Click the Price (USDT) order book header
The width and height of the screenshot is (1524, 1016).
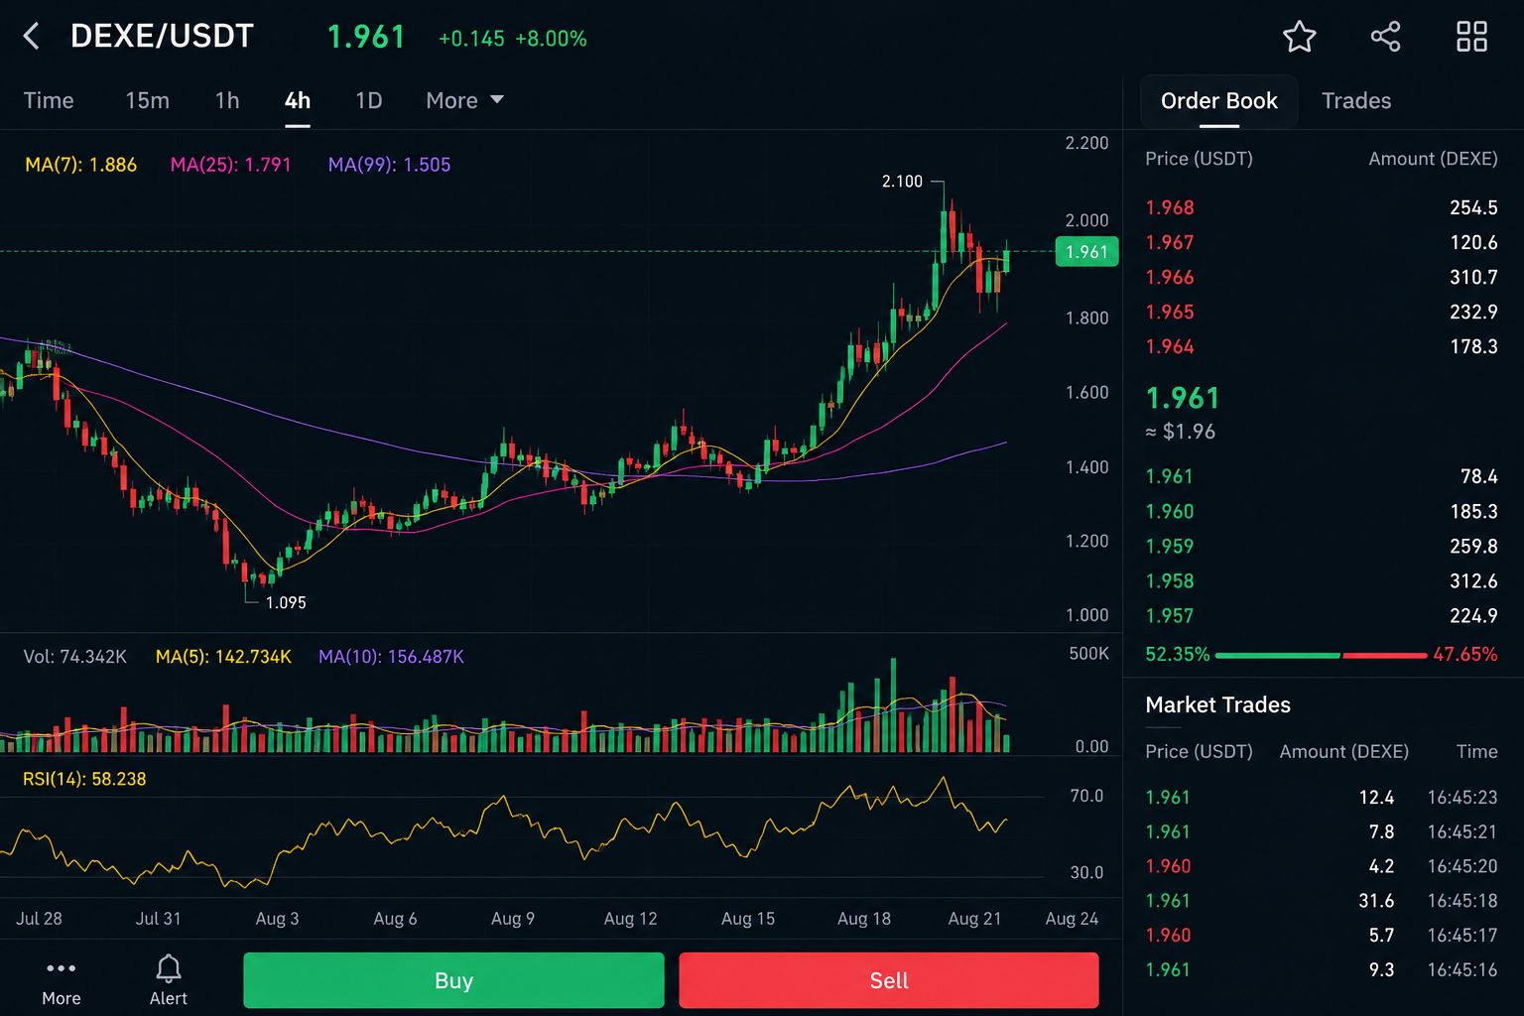[x=1199, y=159]
